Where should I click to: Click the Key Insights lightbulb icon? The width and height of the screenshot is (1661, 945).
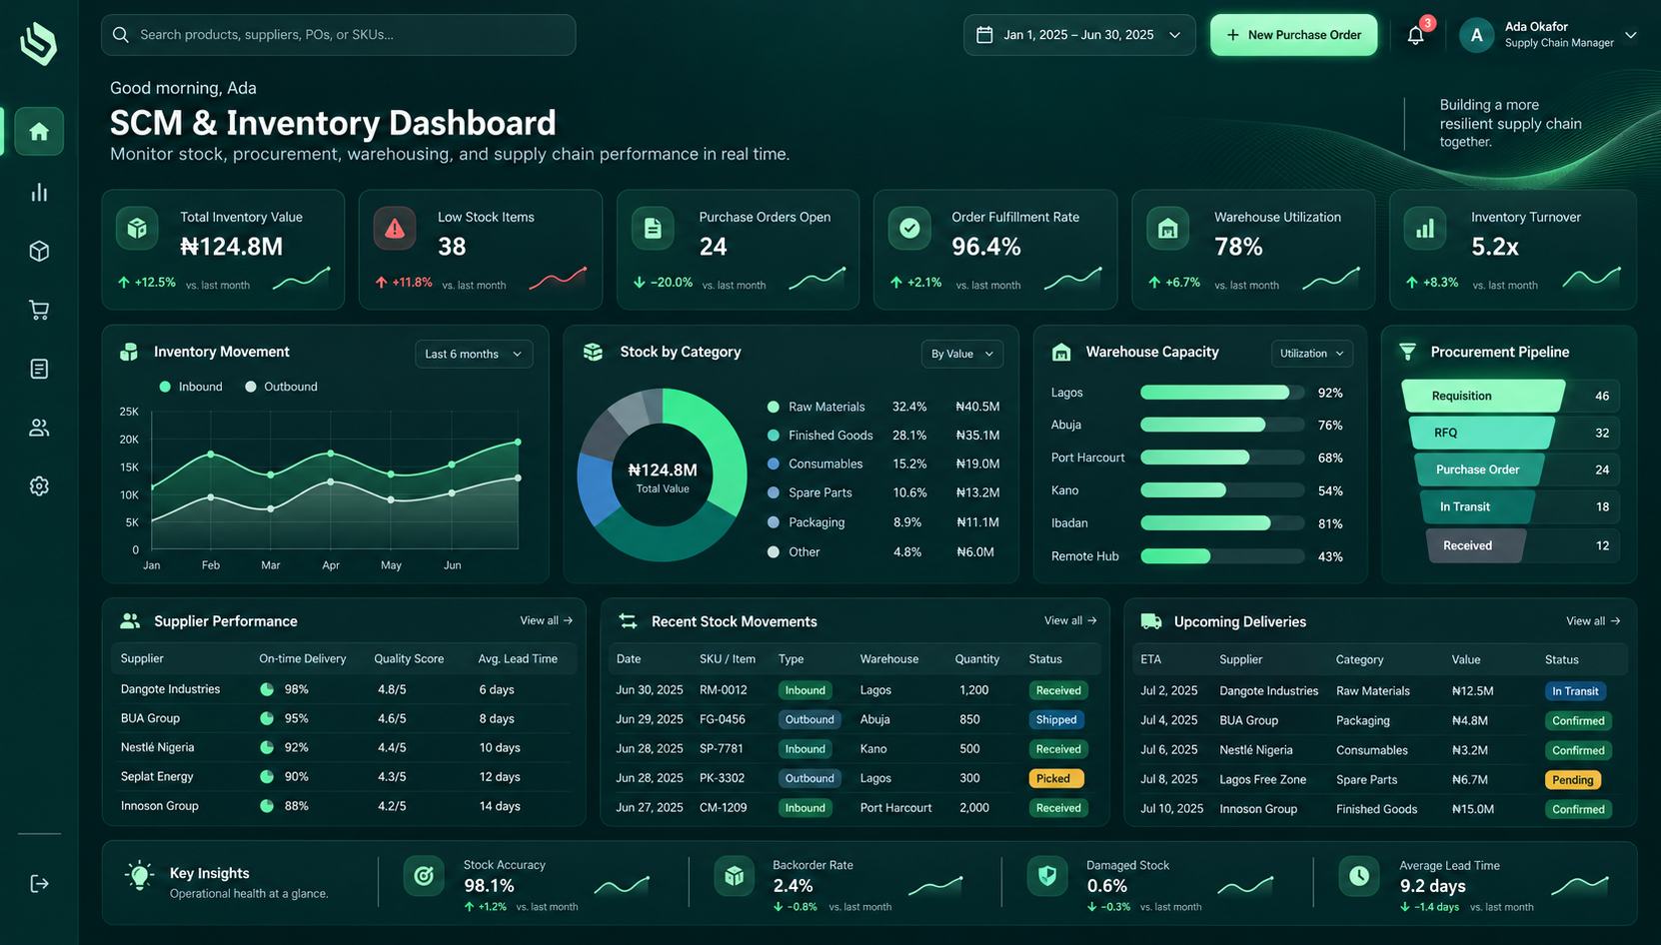pos(140,876)
